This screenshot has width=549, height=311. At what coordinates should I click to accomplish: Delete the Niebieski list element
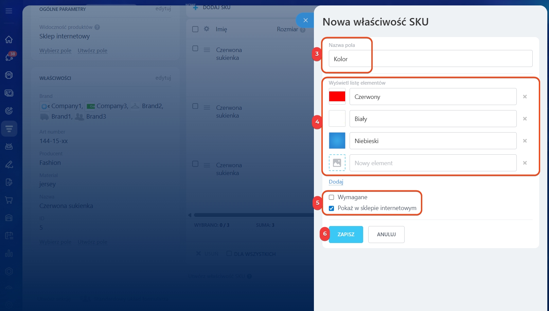pyautogui.click(x=525, y=141)
